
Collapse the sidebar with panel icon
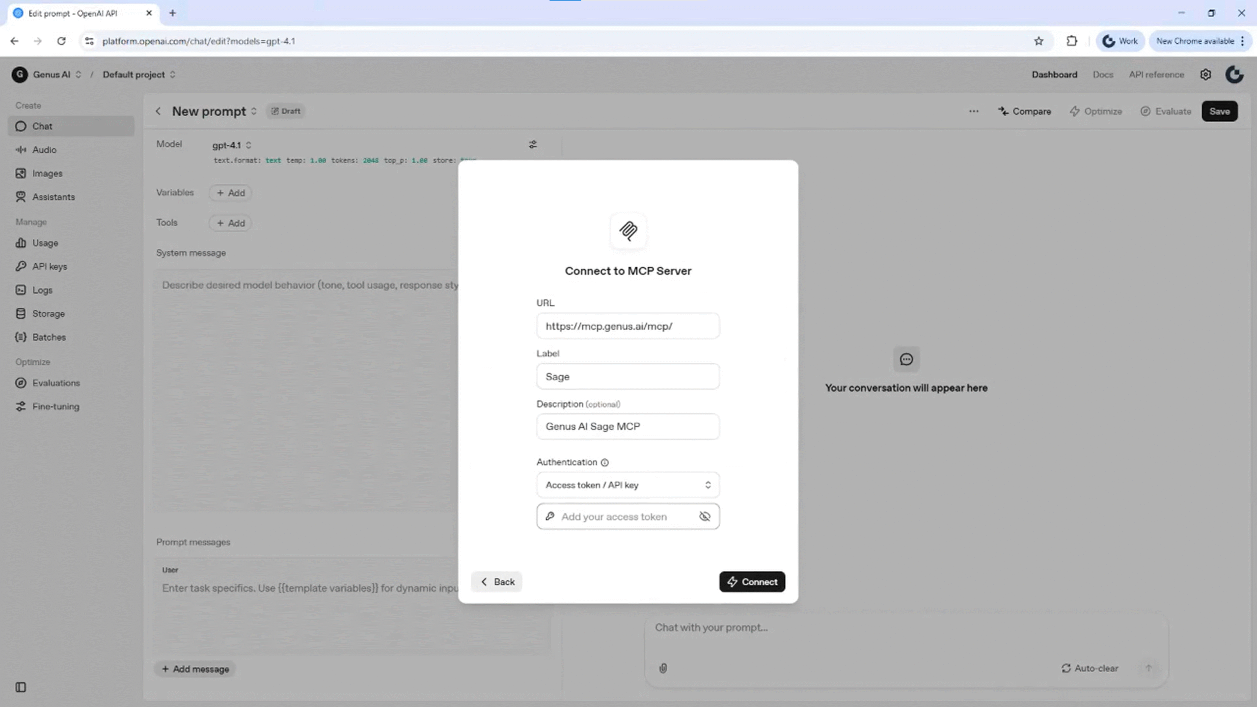21,687
